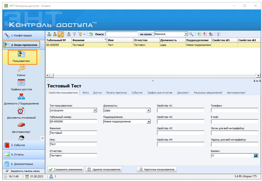Expand the Должность dropdown
This screenshot has width=262, height=181.
point(148,110)
